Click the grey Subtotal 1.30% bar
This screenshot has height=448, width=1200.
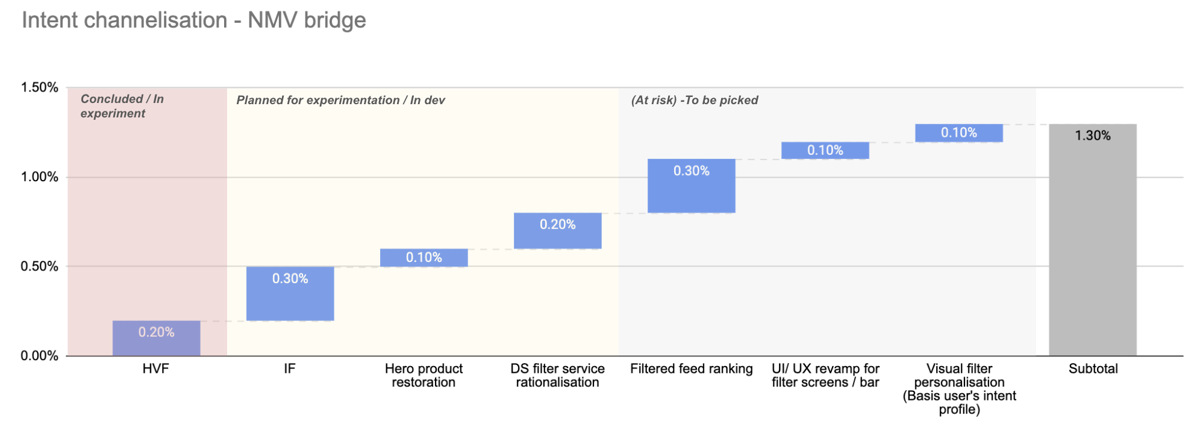pos(1092,241)
